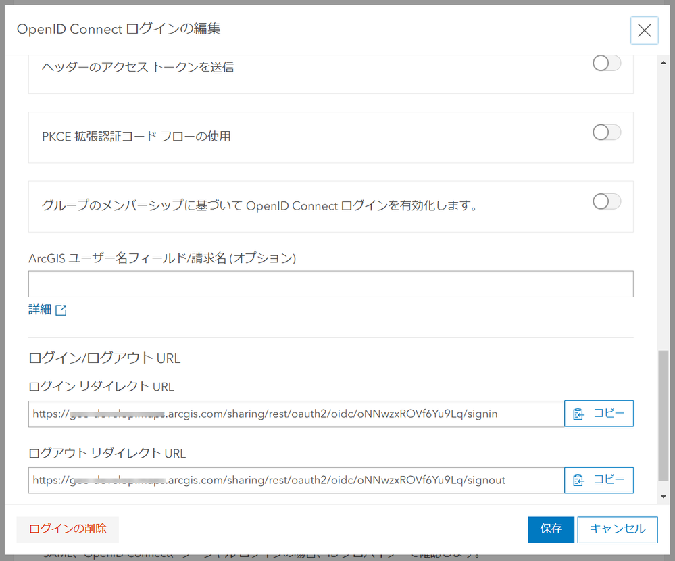675x561 pixels.
Task: Click the external link icon beside 詳細
Action: (61, 310)
